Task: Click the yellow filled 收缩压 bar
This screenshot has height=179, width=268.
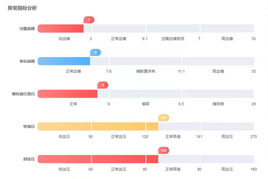Action: tap(98, 127)
